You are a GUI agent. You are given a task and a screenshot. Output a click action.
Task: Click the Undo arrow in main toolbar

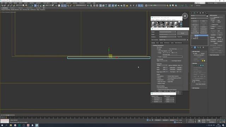coord(2,6)
